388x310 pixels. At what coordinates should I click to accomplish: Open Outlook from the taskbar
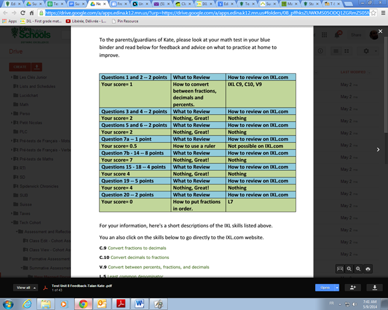(102, 304)
